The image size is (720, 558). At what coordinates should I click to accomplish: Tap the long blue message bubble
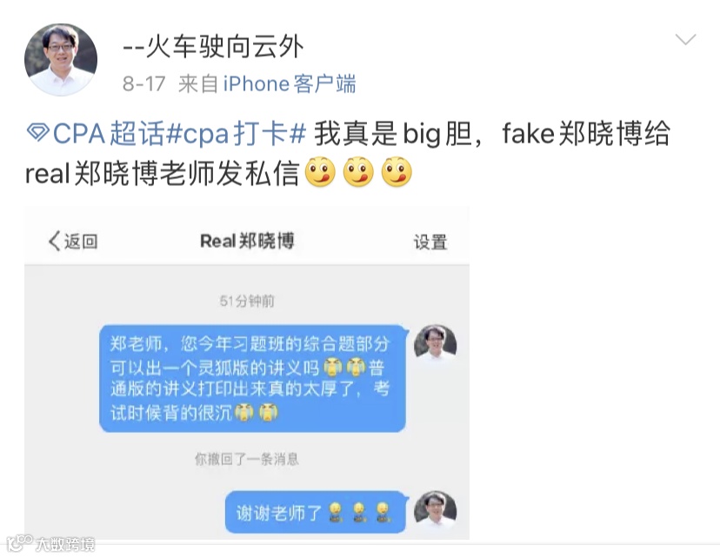point(253,378)
